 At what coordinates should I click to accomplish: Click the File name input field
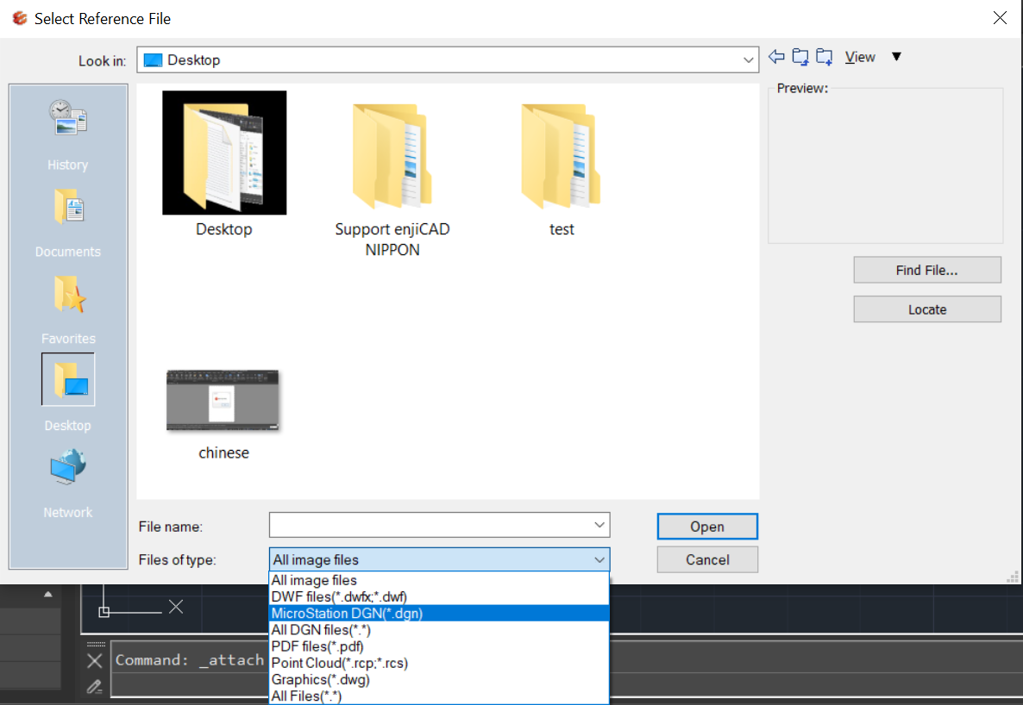(x=430, y=525)
